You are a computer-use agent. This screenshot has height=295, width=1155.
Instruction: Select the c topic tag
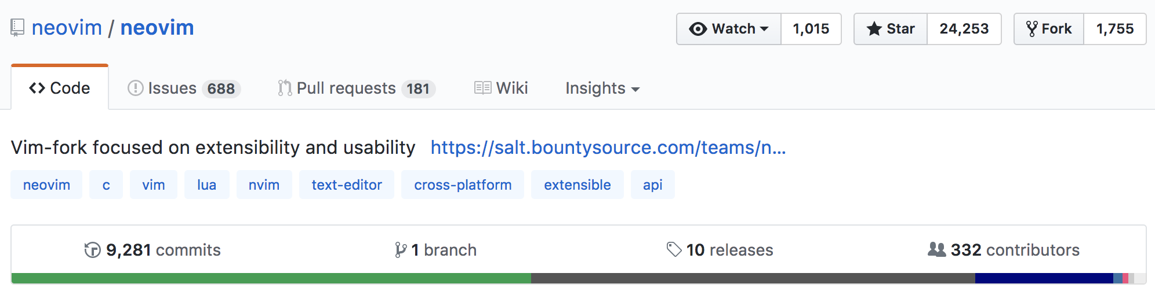click(x=106, y=185)
